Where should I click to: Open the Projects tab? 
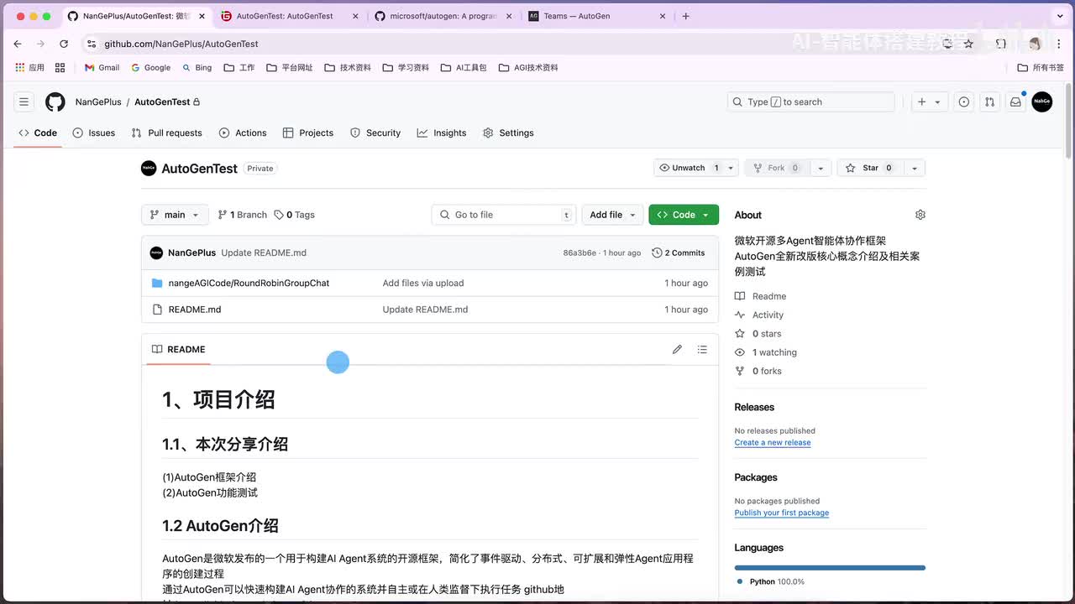[308, 133]
